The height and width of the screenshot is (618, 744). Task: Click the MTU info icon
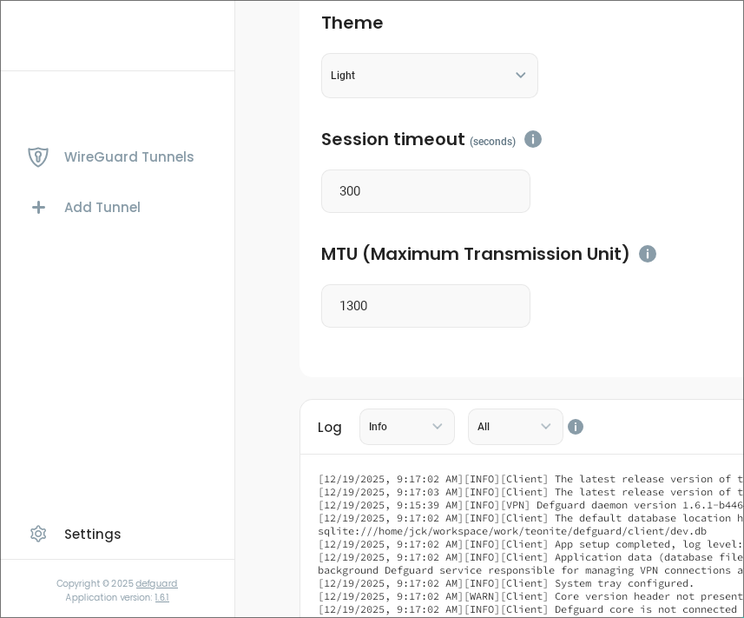coord(648,254)
